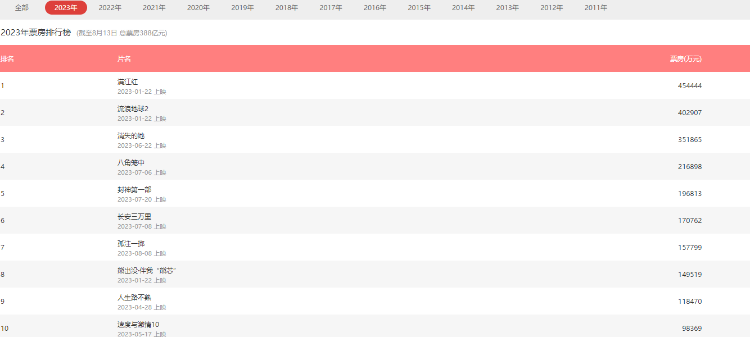The height and width of the screenshot is (337, 750).
Task: Click the film title 八角笼中
Action: (131, 163)
